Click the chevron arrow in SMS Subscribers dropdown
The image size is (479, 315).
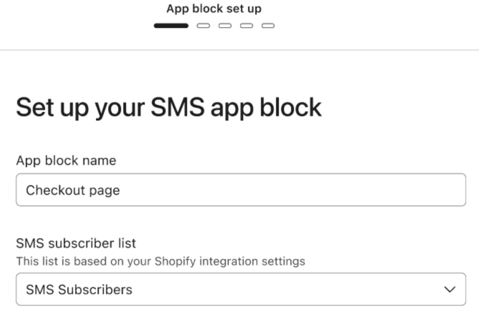click(450, 289)
